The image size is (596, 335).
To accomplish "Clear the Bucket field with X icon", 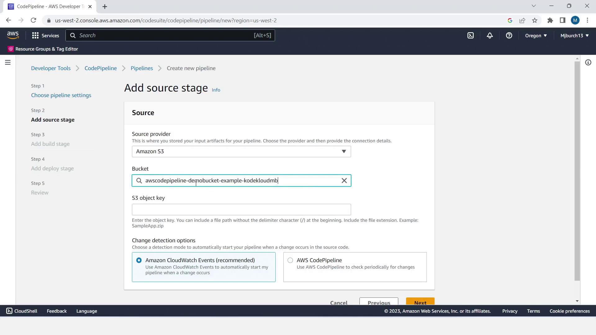I will [344, 181].
